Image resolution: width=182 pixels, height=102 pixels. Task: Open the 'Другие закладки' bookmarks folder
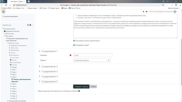174,8
